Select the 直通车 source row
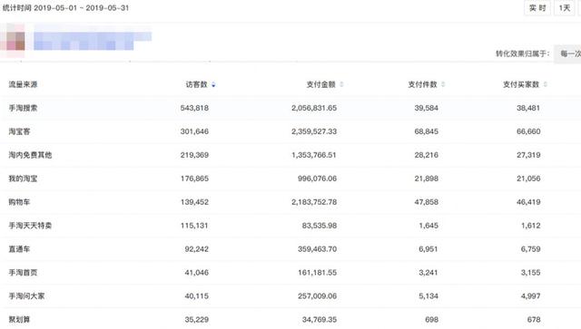Image resolution: width=581 pixels, height=329 pixels. (x=290, y=249)
